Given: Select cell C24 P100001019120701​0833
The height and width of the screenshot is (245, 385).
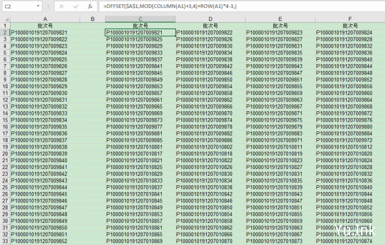Looking at the screenshot, I should tap(140, 181).
